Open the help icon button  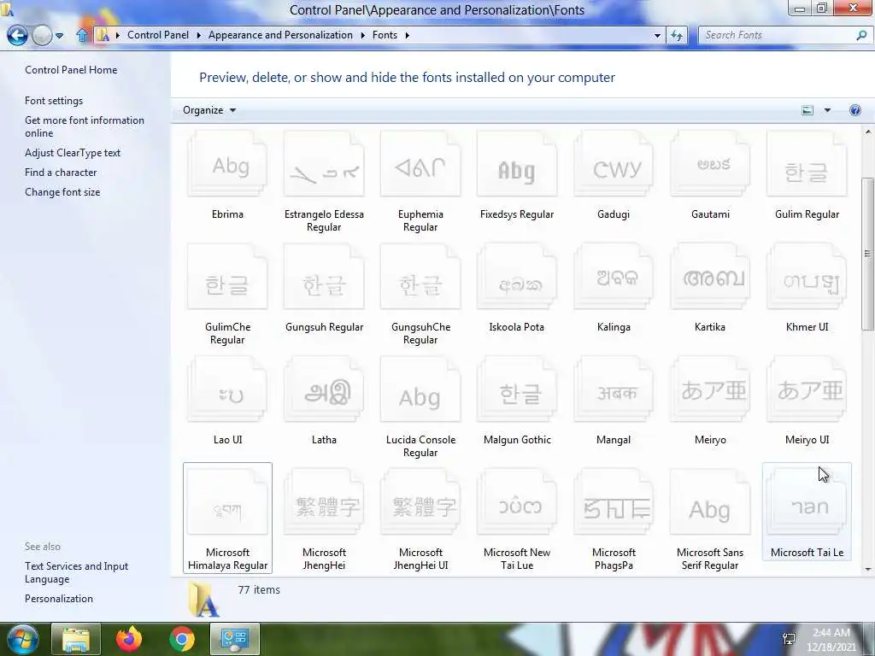(x=854, y=110)
